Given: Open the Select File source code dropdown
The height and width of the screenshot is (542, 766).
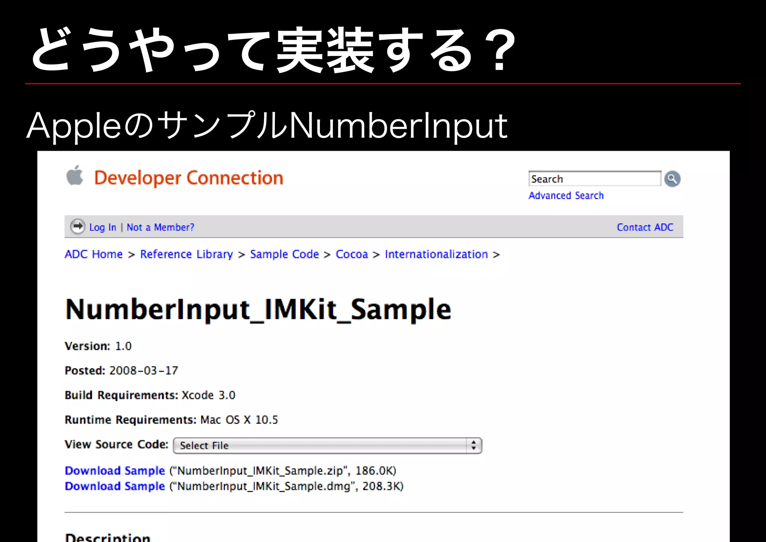Looking at the screenshot, I should (x=328, y=446).
